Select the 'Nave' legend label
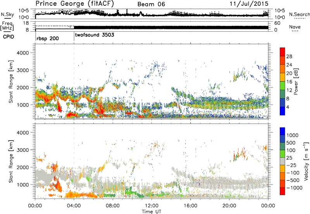 point(294,27)
